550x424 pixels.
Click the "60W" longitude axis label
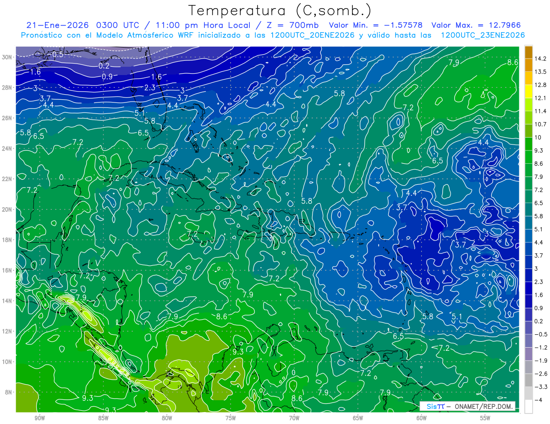[422, 418]
